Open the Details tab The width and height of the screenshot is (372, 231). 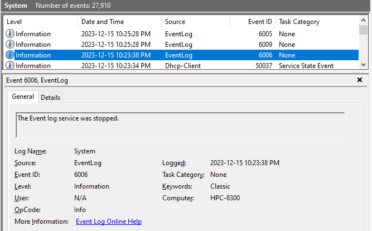click(50, 98)
